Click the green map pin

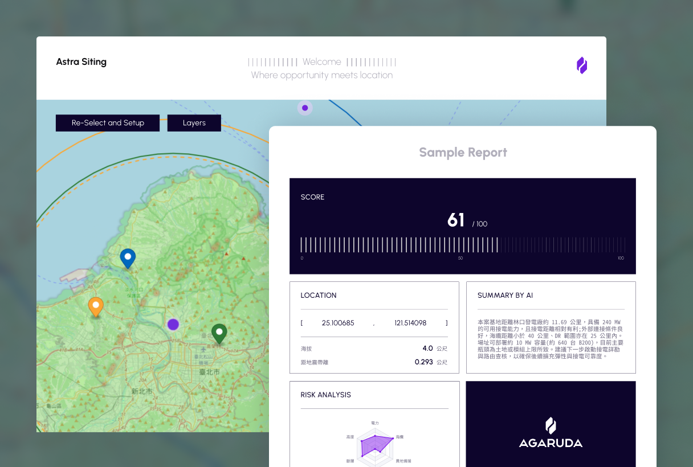click(x=219, y=333)
